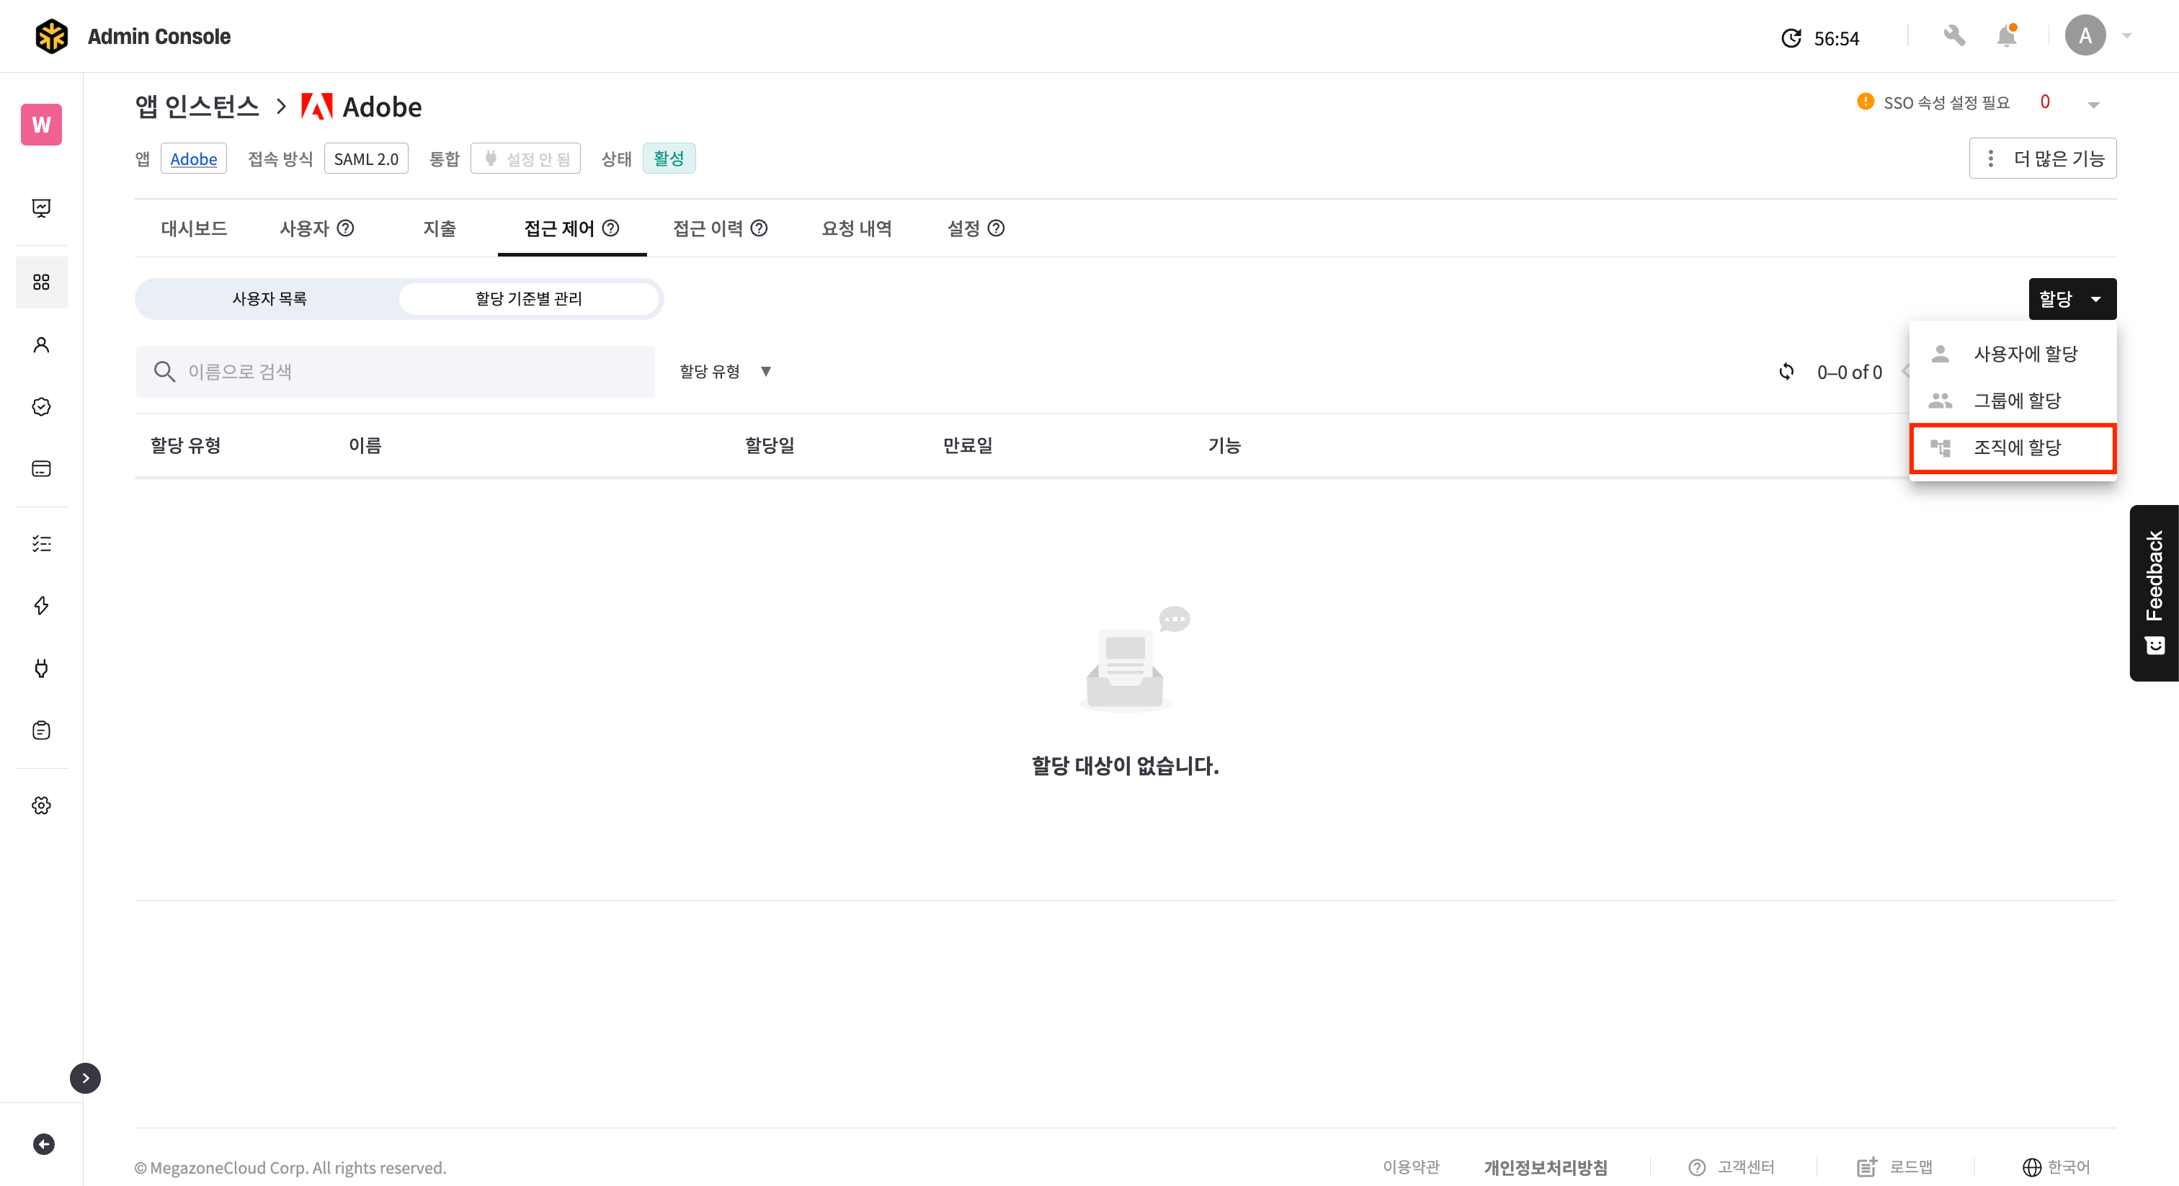Open the user profile sidebar icon
Image resolution: width=2179 pixels, height=1186 pixels.
(x=42, y=344)
